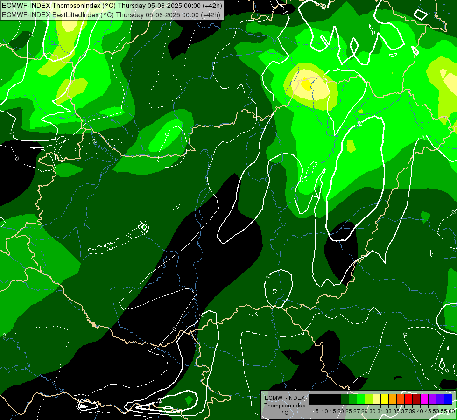Click the legend tick value 33
This screenshot has width=457, height=420.
coord(388,411)
